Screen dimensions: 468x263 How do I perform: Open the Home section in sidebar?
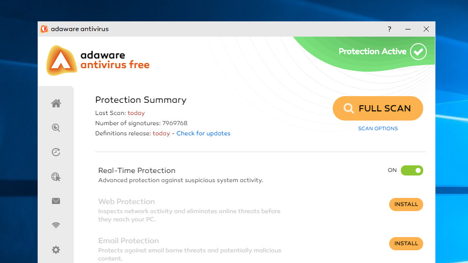click(x=56, y=103)
